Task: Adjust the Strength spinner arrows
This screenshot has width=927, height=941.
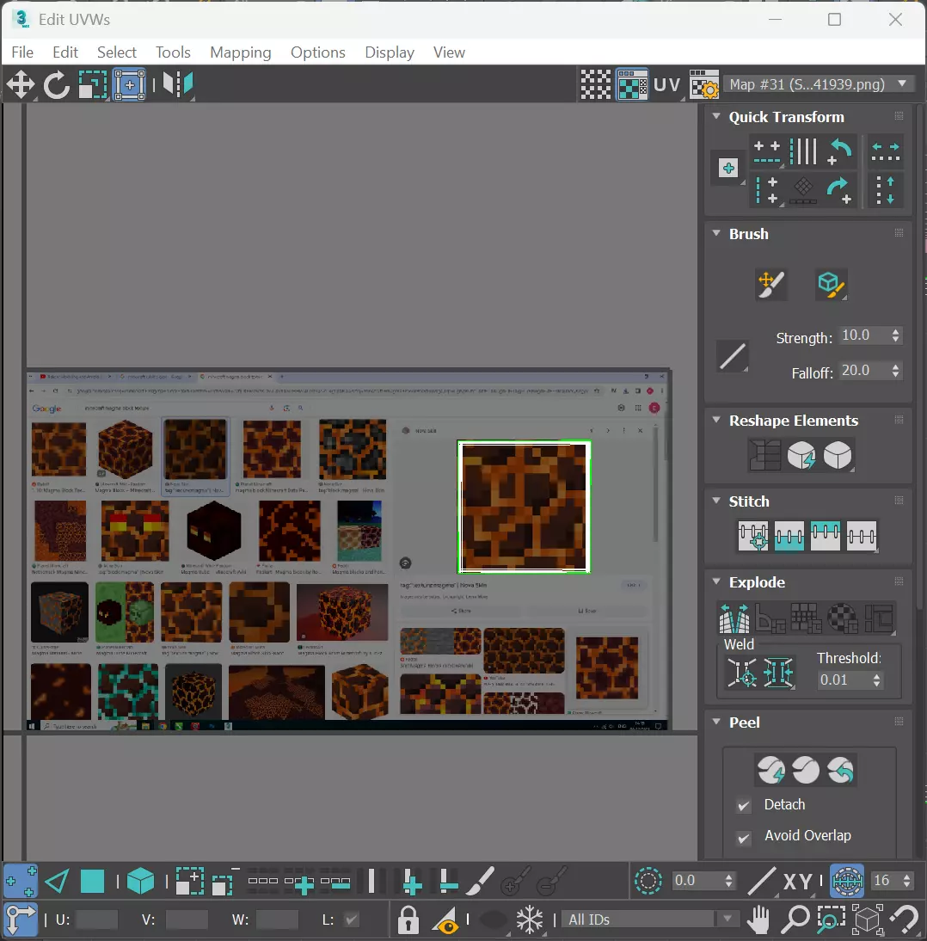Action: point(895,335)
